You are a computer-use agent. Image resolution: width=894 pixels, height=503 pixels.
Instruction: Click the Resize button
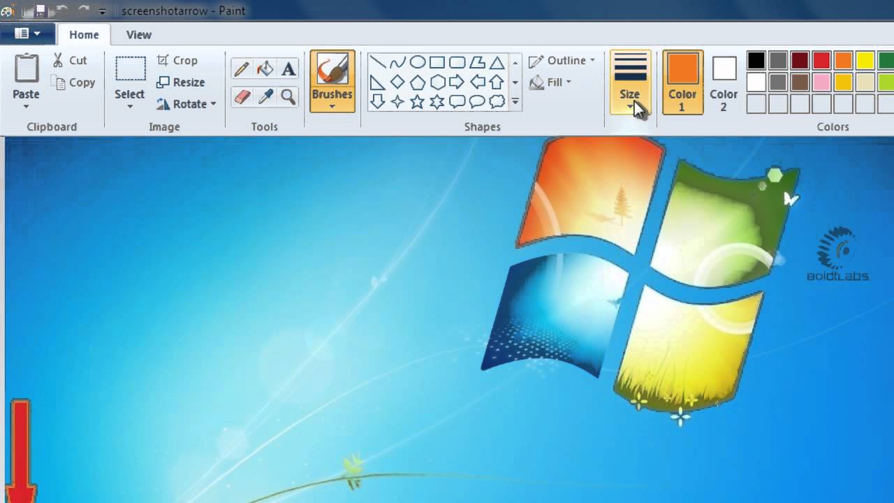tap(181, 82)
